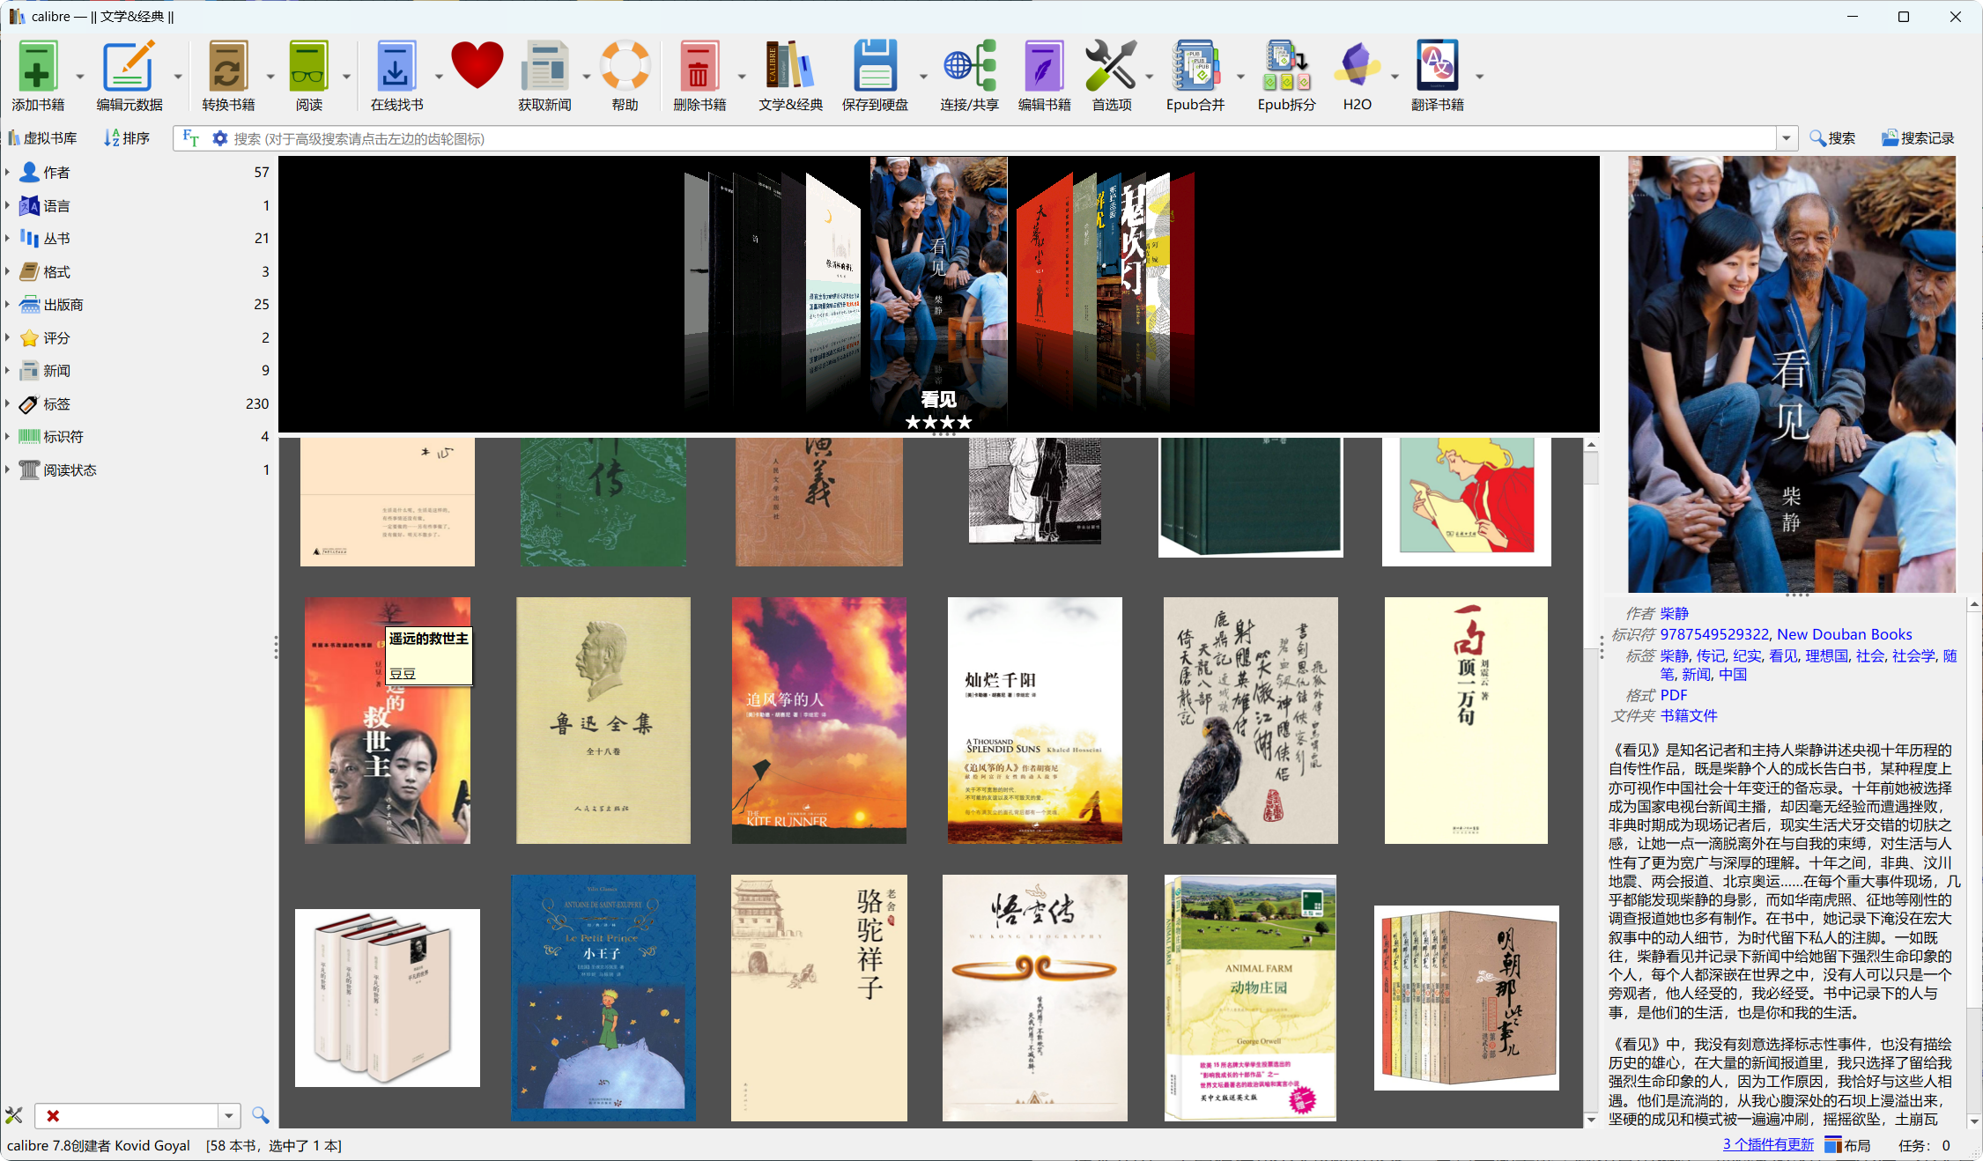1983x1161 pixels.
Task: Expand the 丛书 category
Action: tap(7, 238)
